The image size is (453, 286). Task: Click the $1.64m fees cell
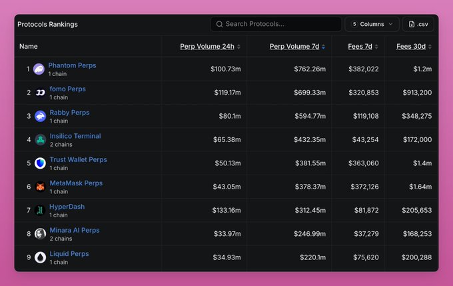(420, 187)
